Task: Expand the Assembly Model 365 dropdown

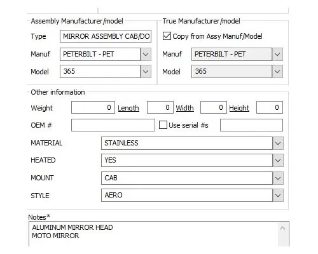Action: (146, 72)
